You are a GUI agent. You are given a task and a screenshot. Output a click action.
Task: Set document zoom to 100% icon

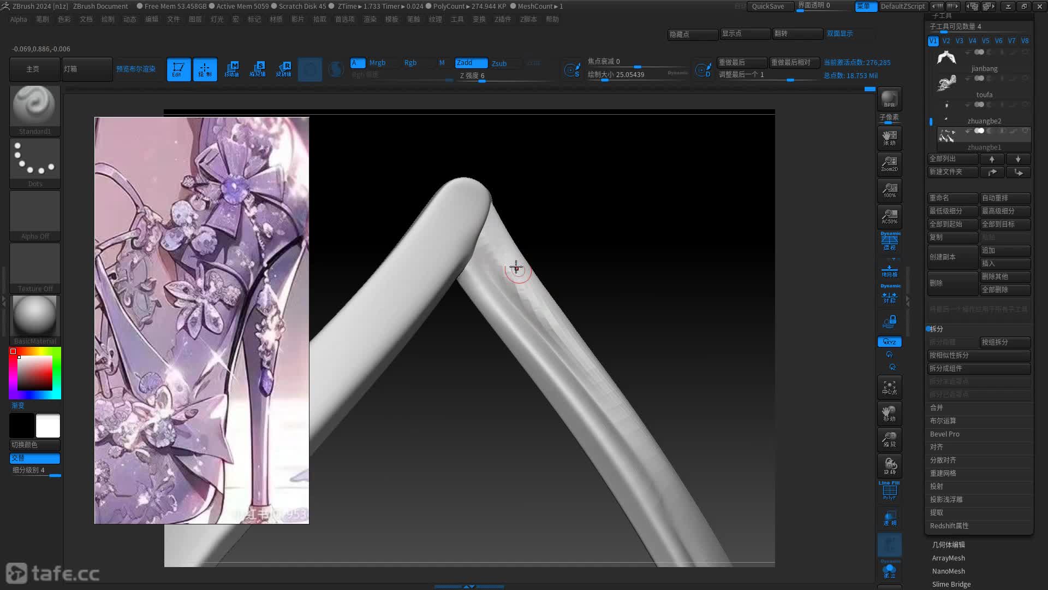click(889, 191)
